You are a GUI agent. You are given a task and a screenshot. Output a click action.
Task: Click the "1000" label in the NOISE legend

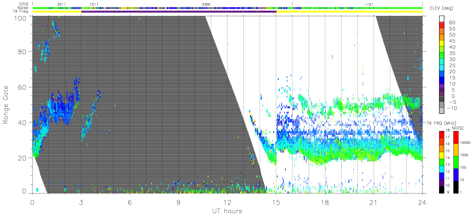coord(465,155)
